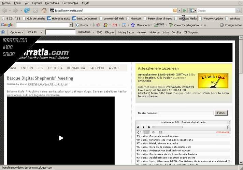Click the dictionary toolbar text input field
This screenshot has height=170, width=243.
click(60, 32)
